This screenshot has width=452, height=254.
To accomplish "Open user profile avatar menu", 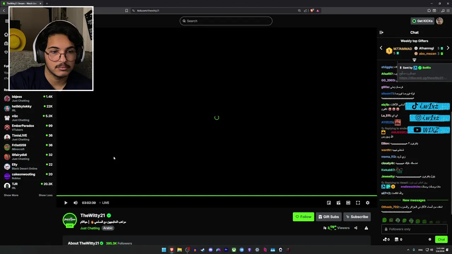I will 440,21.
